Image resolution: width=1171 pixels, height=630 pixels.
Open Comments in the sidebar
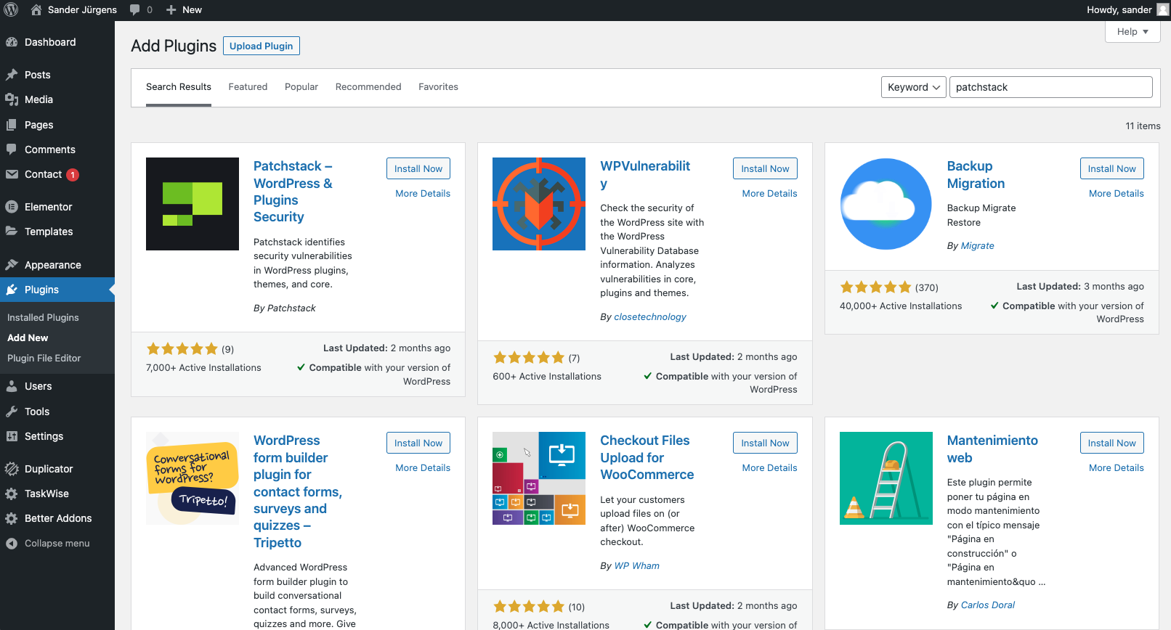point(57,150)
